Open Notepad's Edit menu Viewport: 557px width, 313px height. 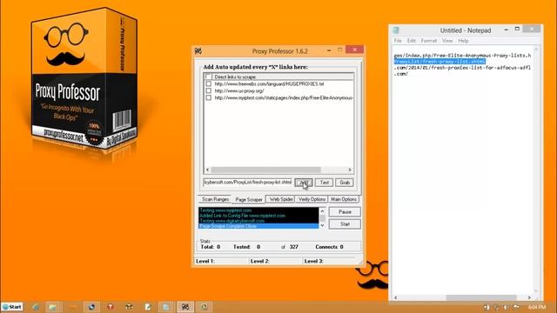click(412, 41)
